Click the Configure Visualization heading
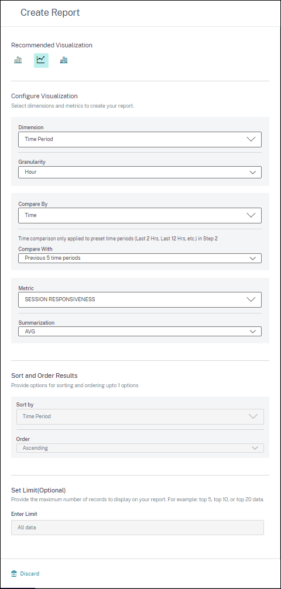The height and width of the screenshot is (589, 281). pos(44,96)
